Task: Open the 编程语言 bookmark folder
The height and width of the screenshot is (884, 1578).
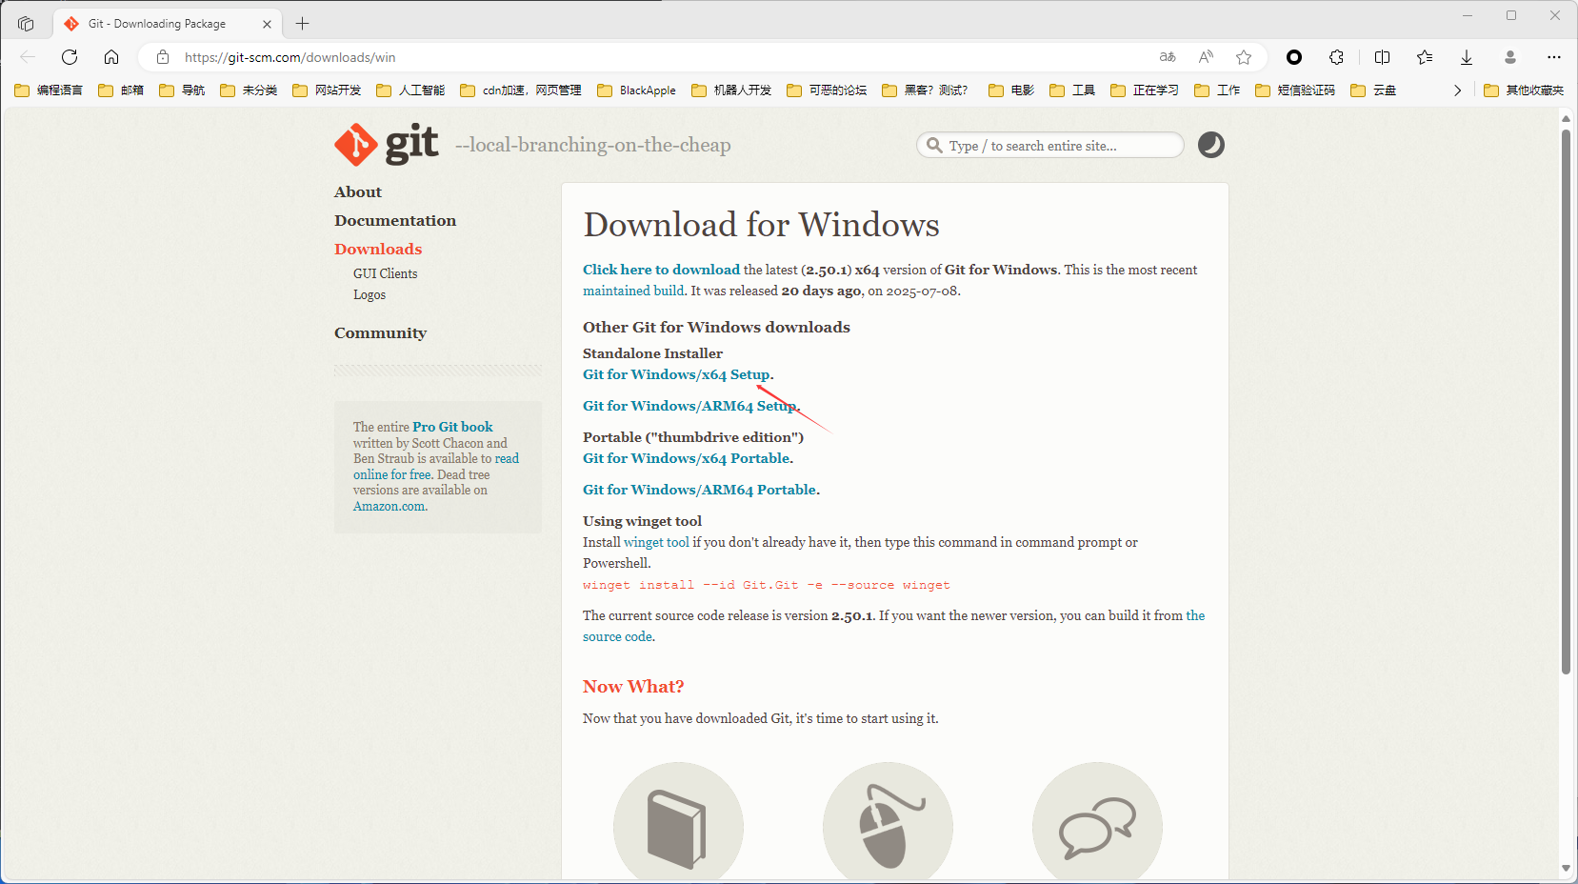Action: [49, 90]
